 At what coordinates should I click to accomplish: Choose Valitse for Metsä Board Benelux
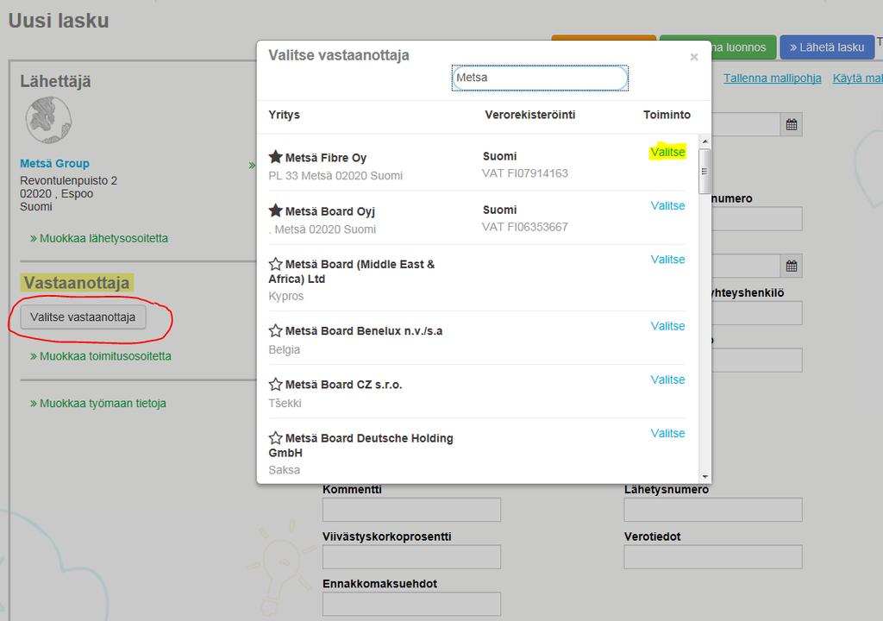pyautogui.click(x=667, y=326)
